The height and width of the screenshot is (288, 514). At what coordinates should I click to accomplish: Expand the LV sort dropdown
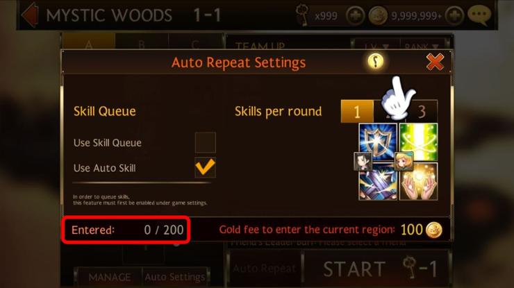coord(376,46)
